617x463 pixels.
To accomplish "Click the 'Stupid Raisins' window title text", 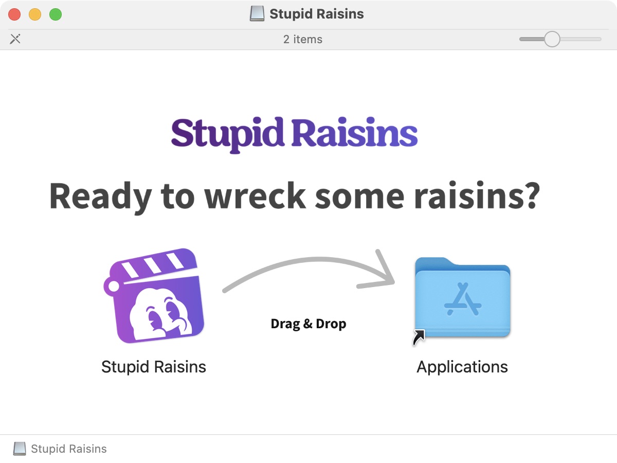I will (x=317, y=14).
